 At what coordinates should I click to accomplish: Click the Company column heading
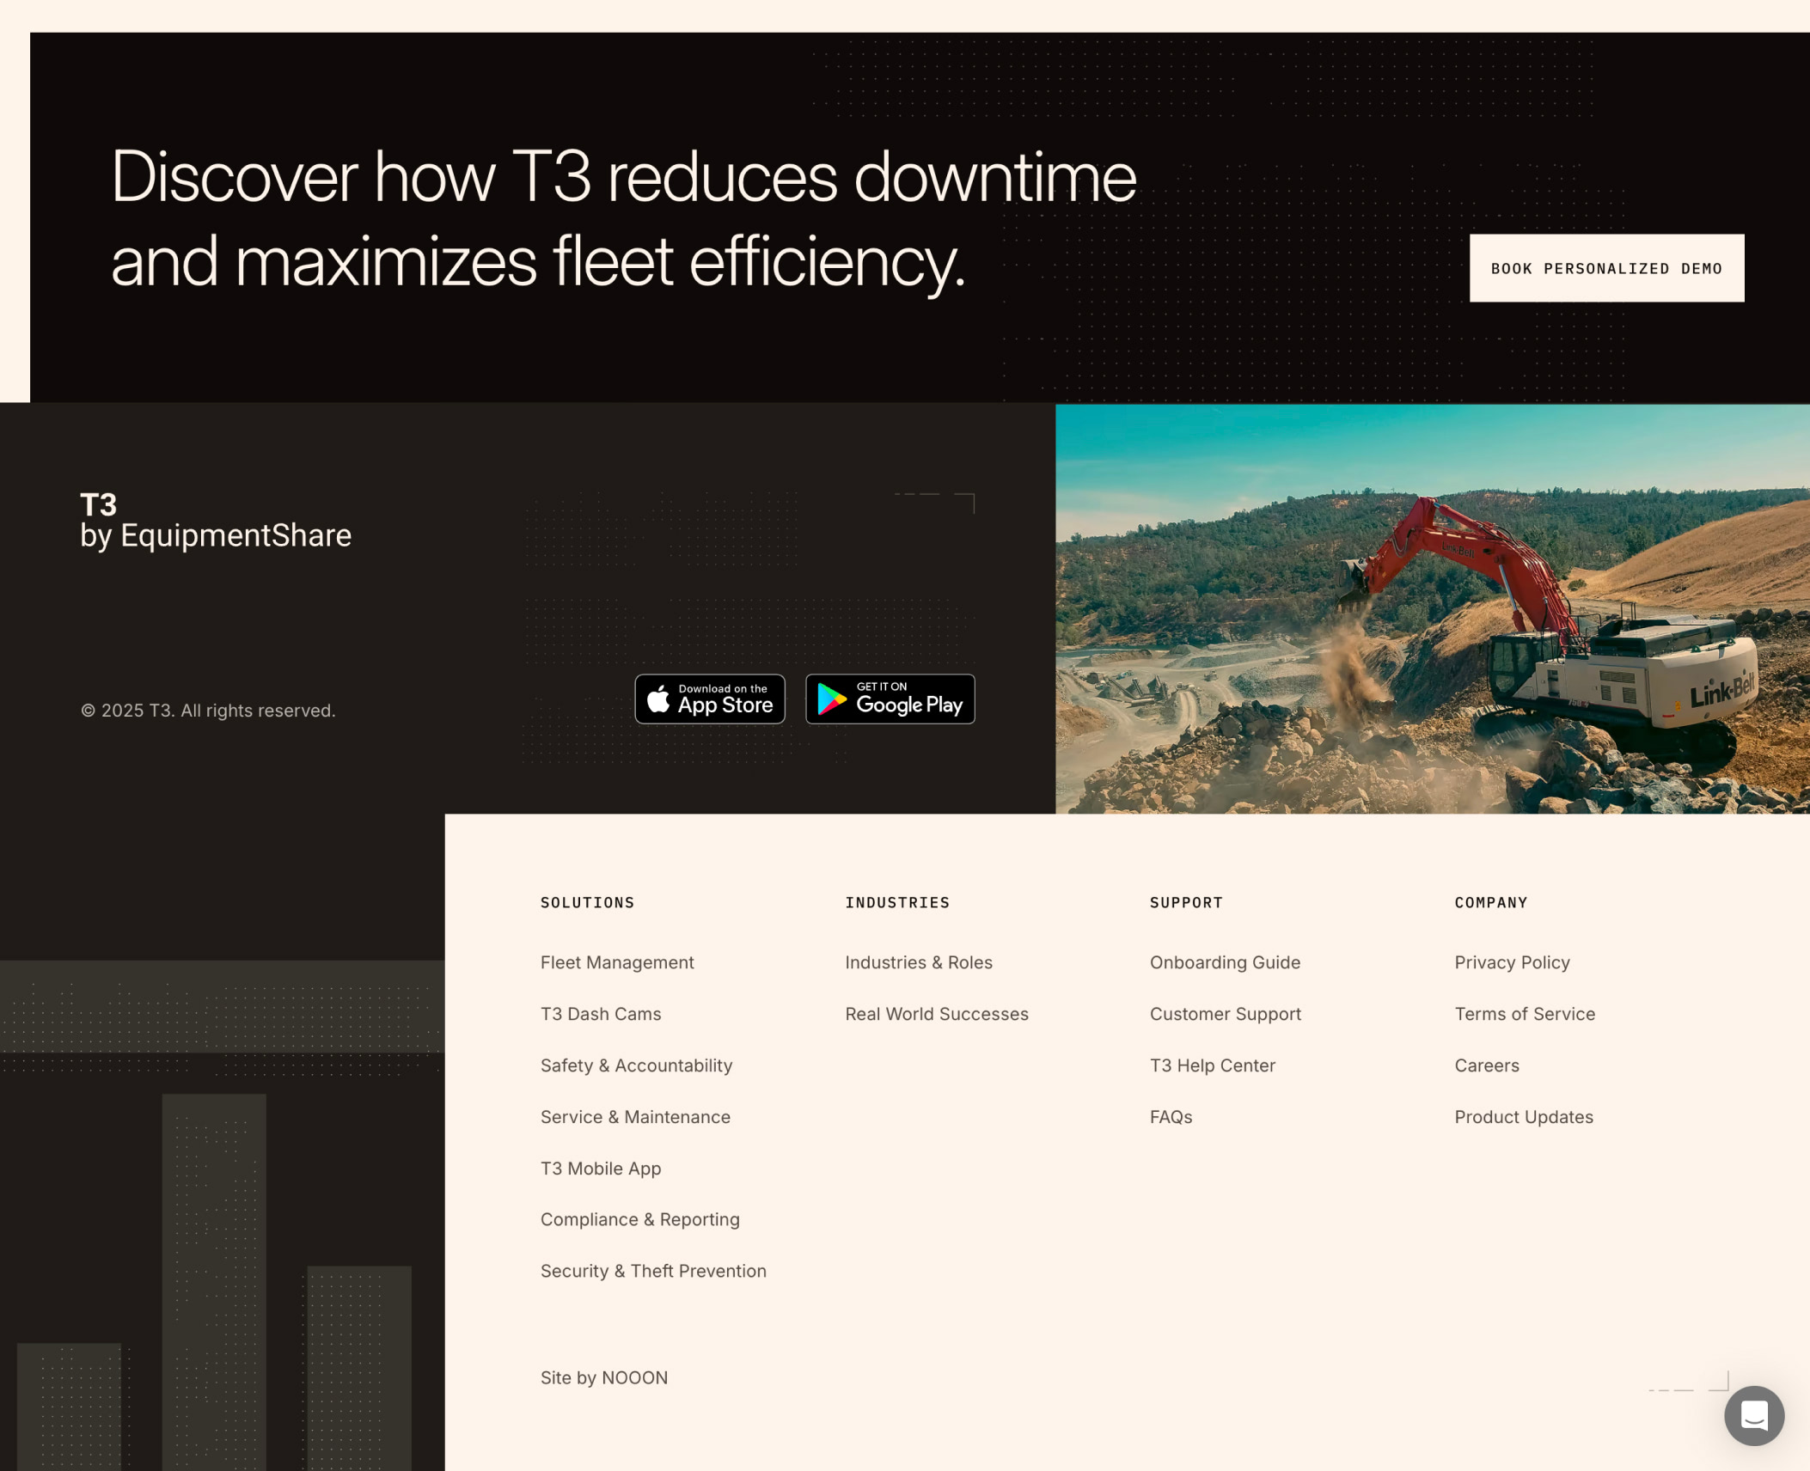1490,902
